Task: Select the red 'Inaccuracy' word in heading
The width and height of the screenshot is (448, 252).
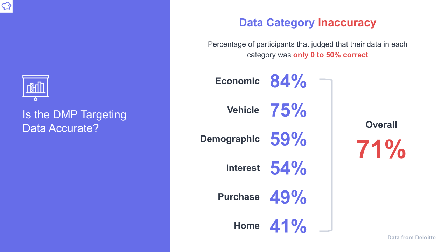Action: [347, 23]
